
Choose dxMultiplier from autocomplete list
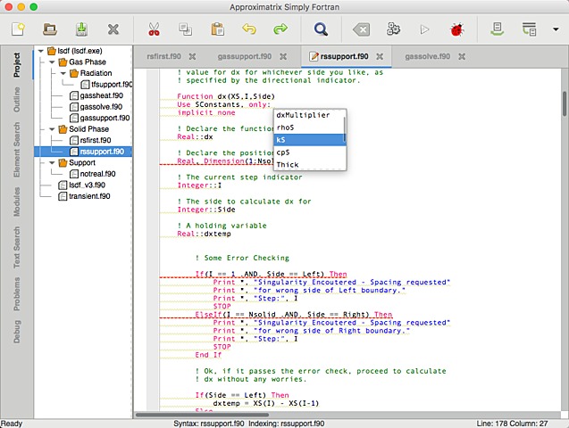click(x=308, y=115)
